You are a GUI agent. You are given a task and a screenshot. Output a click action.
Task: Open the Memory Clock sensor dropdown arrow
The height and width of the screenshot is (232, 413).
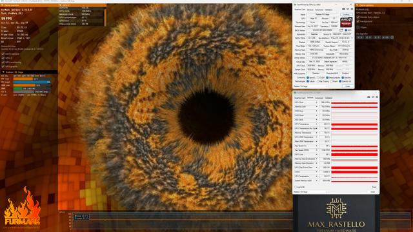tap(316, 106)
